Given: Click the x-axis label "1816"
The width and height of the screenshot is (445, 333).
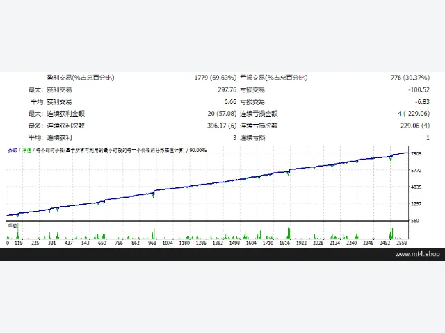Looking at the screenshot, I should [x=284, y=243].
